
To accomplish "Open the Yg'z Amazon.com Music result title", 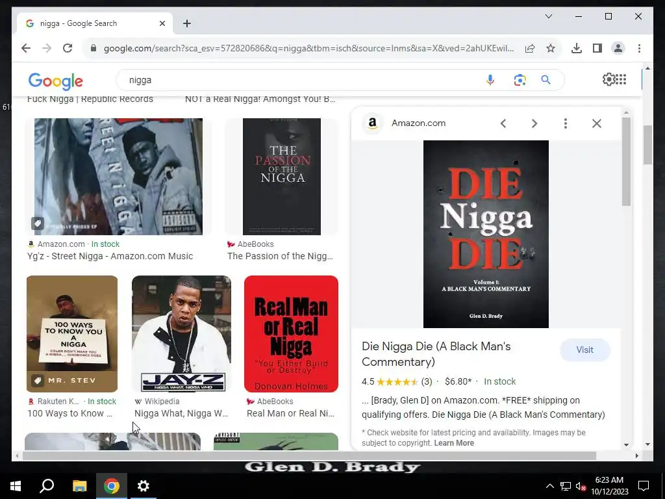I will point(110,256).
